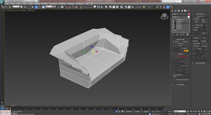Open the Utilities hammer panel tab
This screenshot has height=115, width=211.
pyautogui.click(x=188, y=11)
